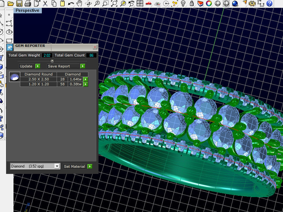
Task: Click the Update button in Gem Reporter
Action: coord(26,66)
